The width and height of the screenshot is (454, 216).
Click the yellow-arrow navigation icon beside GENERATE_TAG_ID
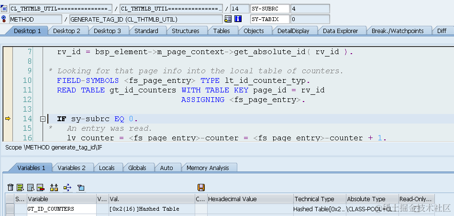click(228, 19)
